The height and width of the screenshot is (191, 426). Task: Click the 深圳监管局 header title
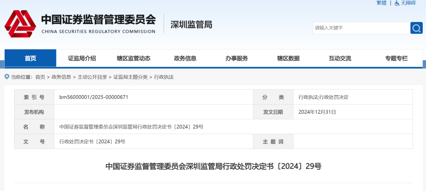[191, 24]
